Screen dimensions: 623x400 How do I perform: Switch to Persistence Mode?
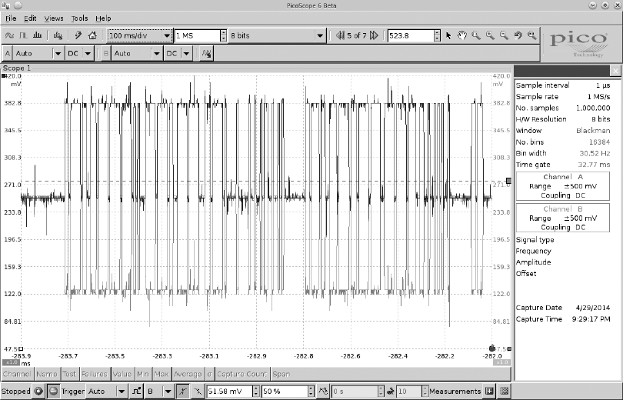coord(23,35)
